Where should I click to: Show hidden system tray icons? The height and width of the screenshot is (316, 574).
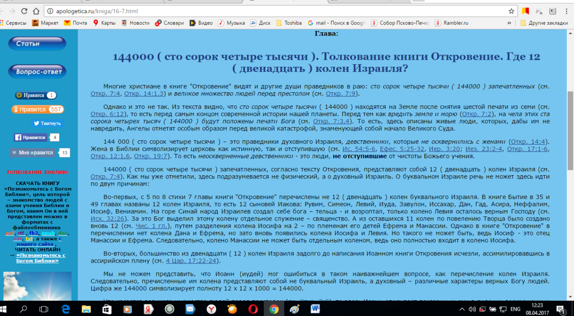click(462, 309)
